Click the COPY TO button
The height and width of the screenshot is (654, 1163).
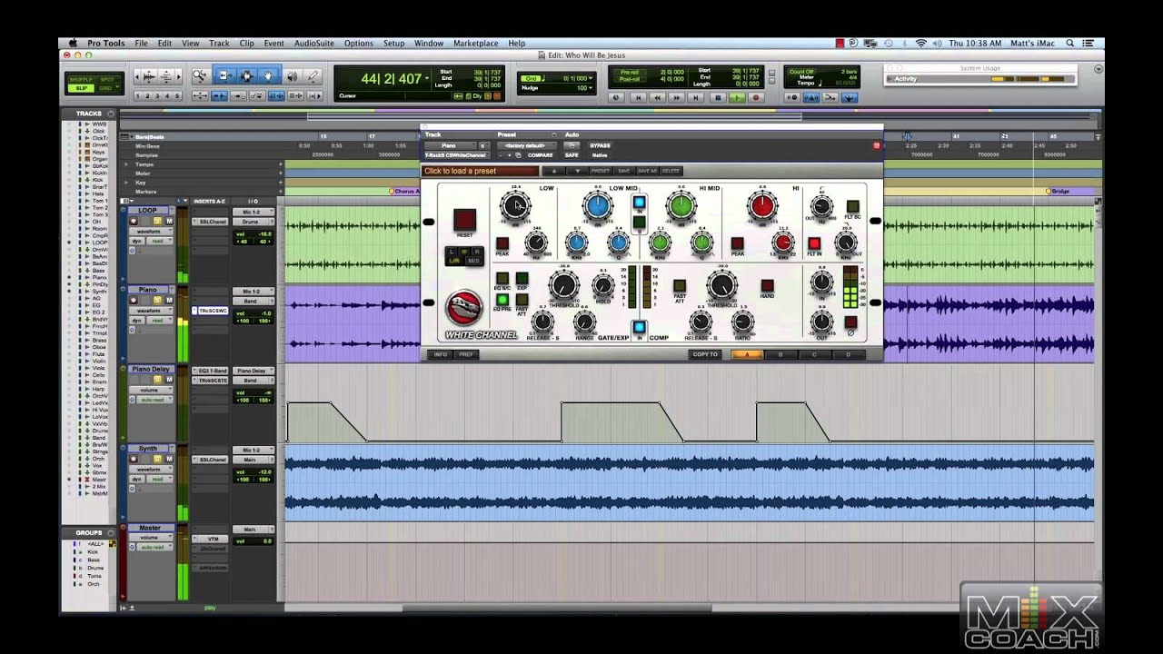[x=706, y=354]
